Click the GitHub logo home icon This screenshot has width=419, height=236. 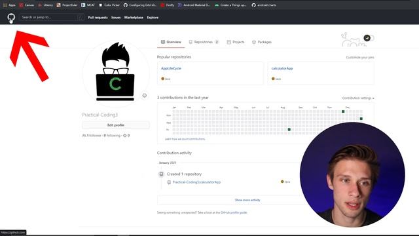pyautogui.click(x=11, y=18)
